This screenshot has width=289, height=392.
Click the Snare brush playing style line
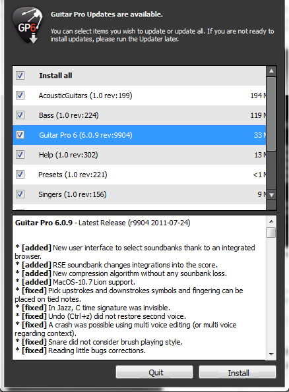point(99,342)
